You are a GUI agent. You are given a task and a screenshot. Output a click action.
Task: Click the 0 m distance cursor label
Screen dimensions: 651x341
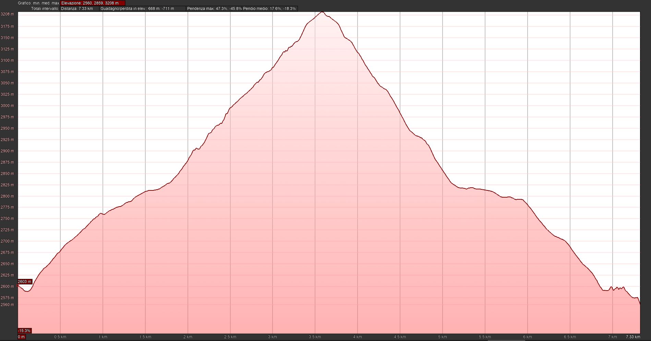pyautogui.click(x=21, y=337)
